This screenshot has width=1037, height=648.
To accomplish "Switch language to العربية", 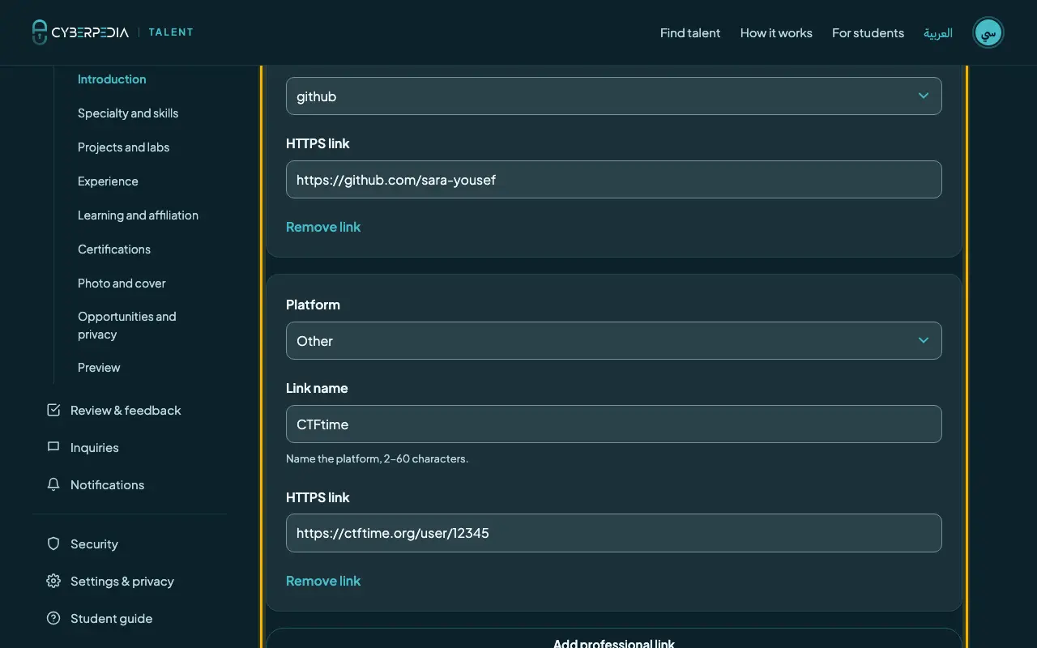I will pos(938,33).
